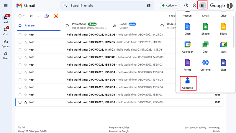Image resolution: width=236 pixels, height=133 pixels.
Task: Open Calendar from the apps panel
Action: coord(187,47)
